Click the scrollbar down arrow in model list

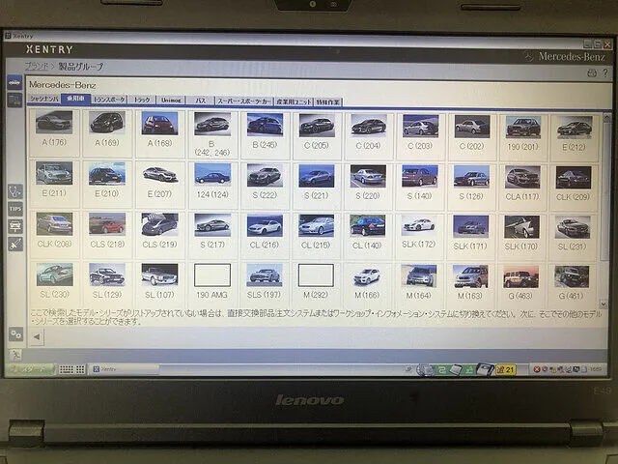point(603,304)
